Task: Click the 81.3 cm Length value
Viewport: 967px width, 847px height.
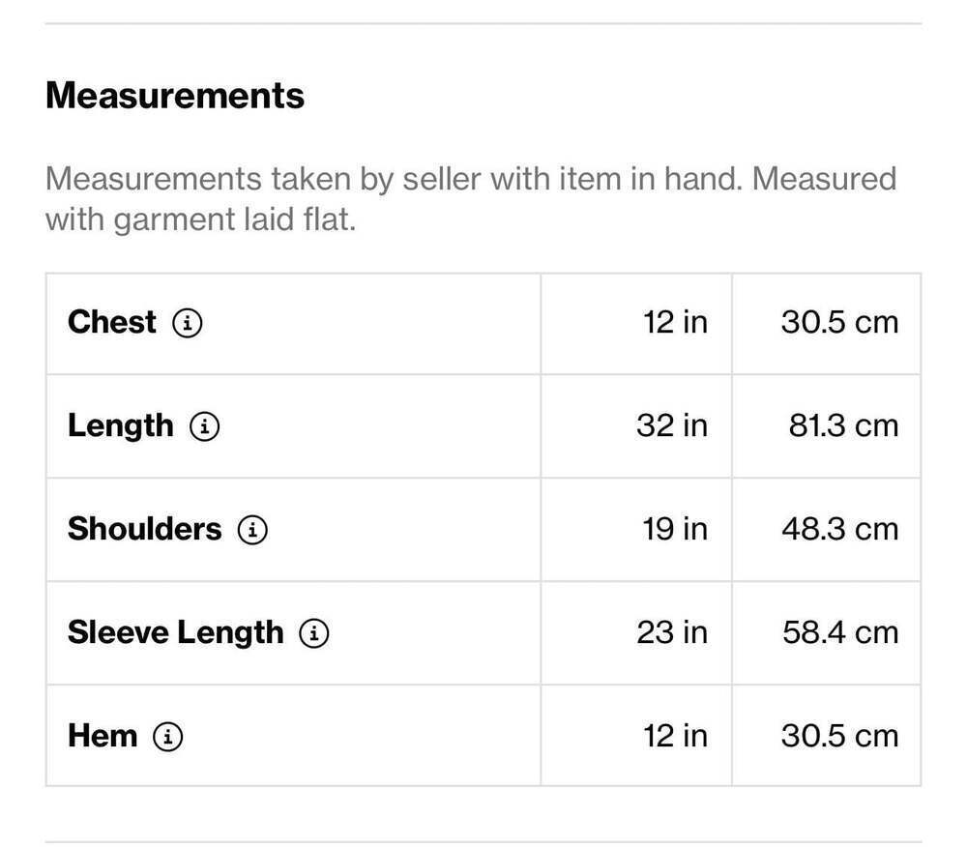Action: click(843, 426)
